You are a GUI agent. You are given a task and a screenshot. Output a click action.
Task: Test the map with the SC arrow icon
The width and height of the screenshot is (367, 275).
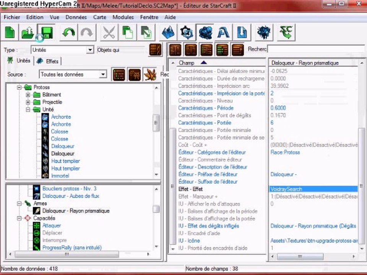[286, 32]
